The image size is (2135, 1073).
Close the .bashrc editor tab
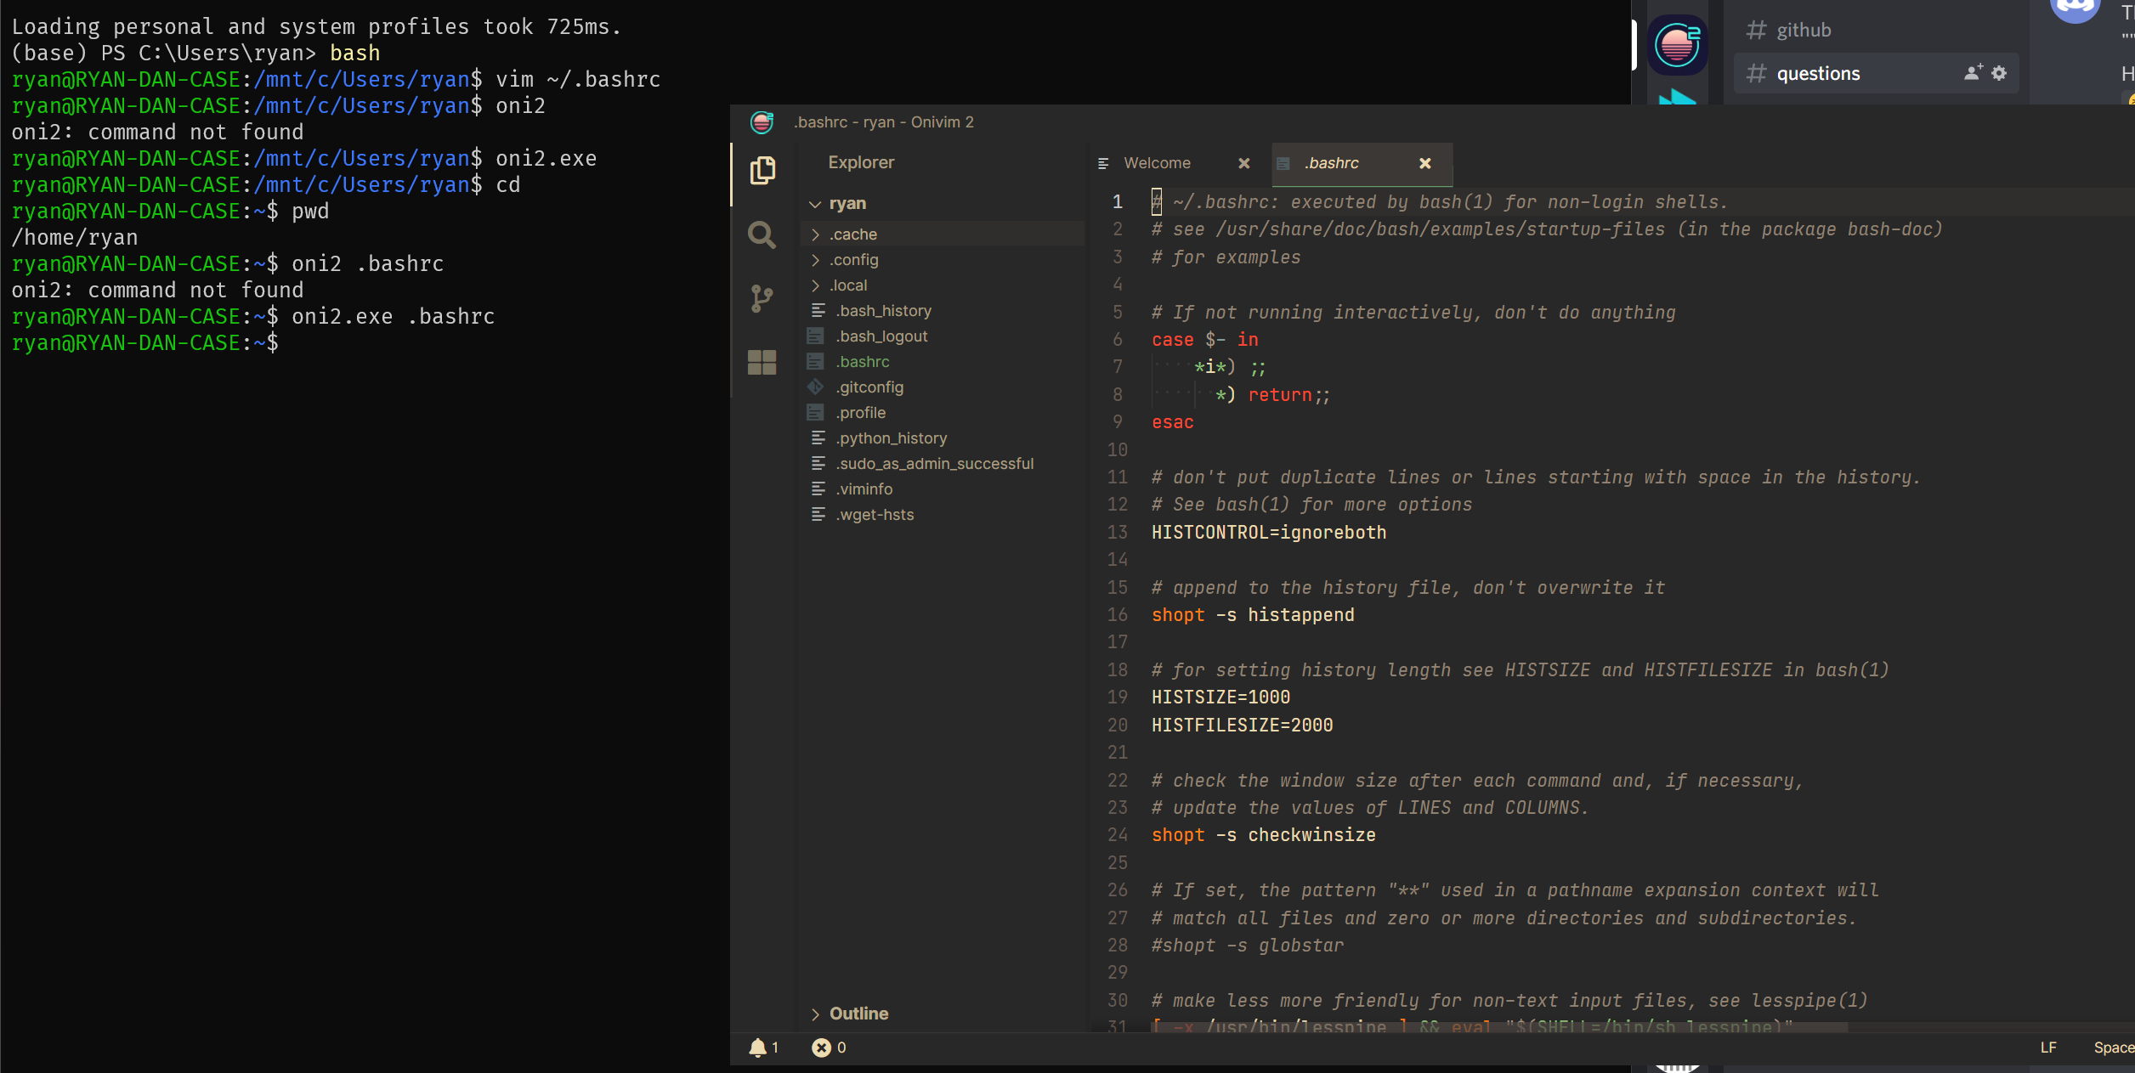coord(1425,164)
